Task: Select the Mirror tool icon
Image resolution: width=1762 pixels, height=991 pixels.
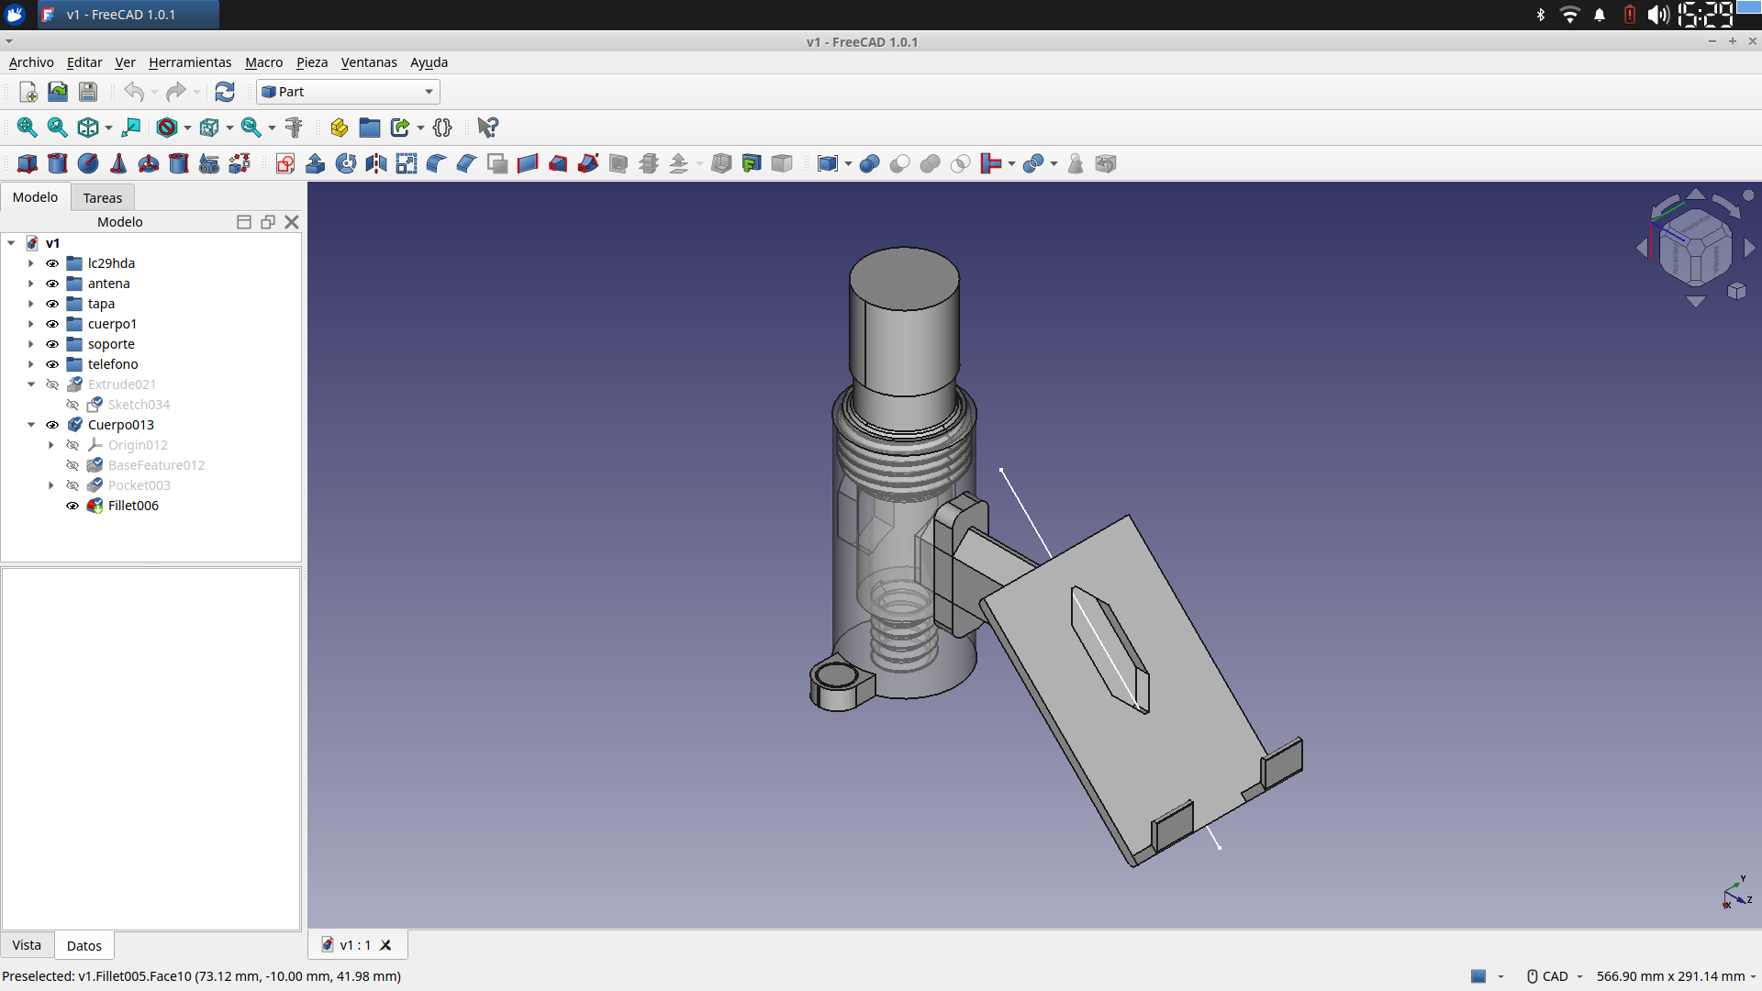Action: pyautogui.click(x=375, y=163)
